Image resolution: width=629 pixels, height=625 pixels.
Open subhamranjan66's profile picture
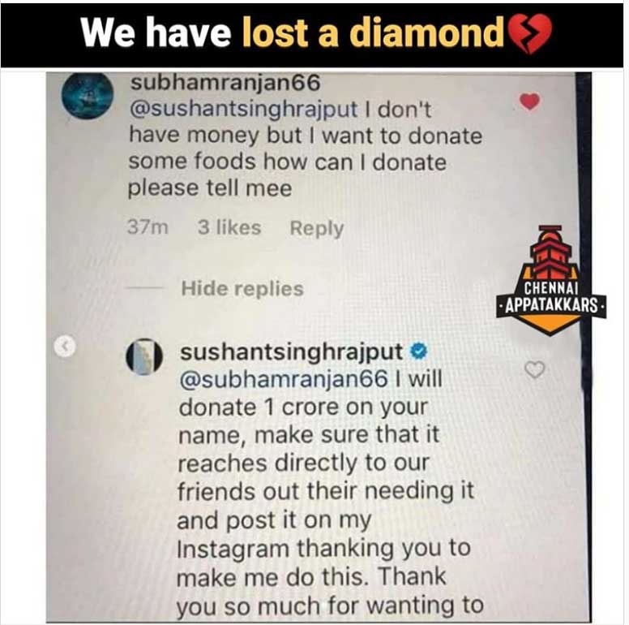coord(88,96)
